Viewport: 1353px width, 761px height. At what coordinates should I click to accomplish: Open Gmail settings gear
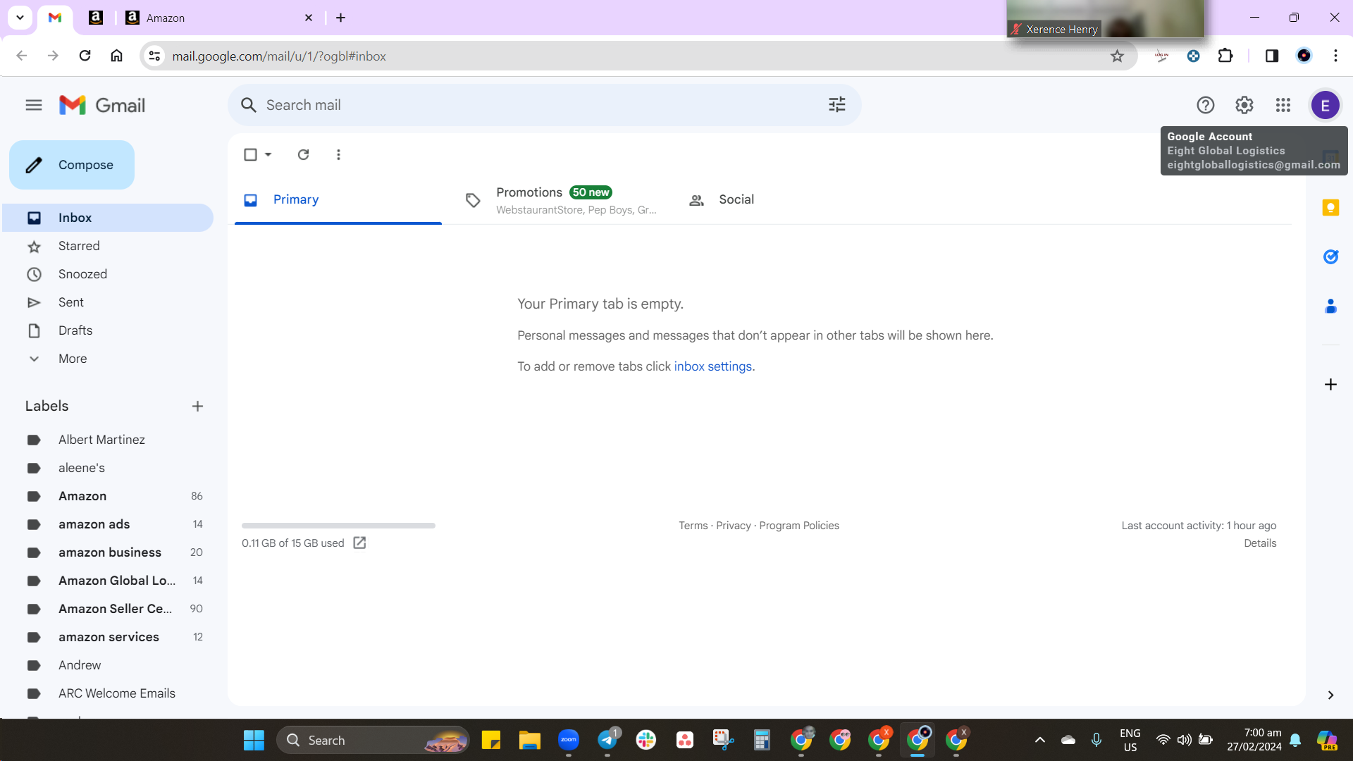(x=1244, y=105)
